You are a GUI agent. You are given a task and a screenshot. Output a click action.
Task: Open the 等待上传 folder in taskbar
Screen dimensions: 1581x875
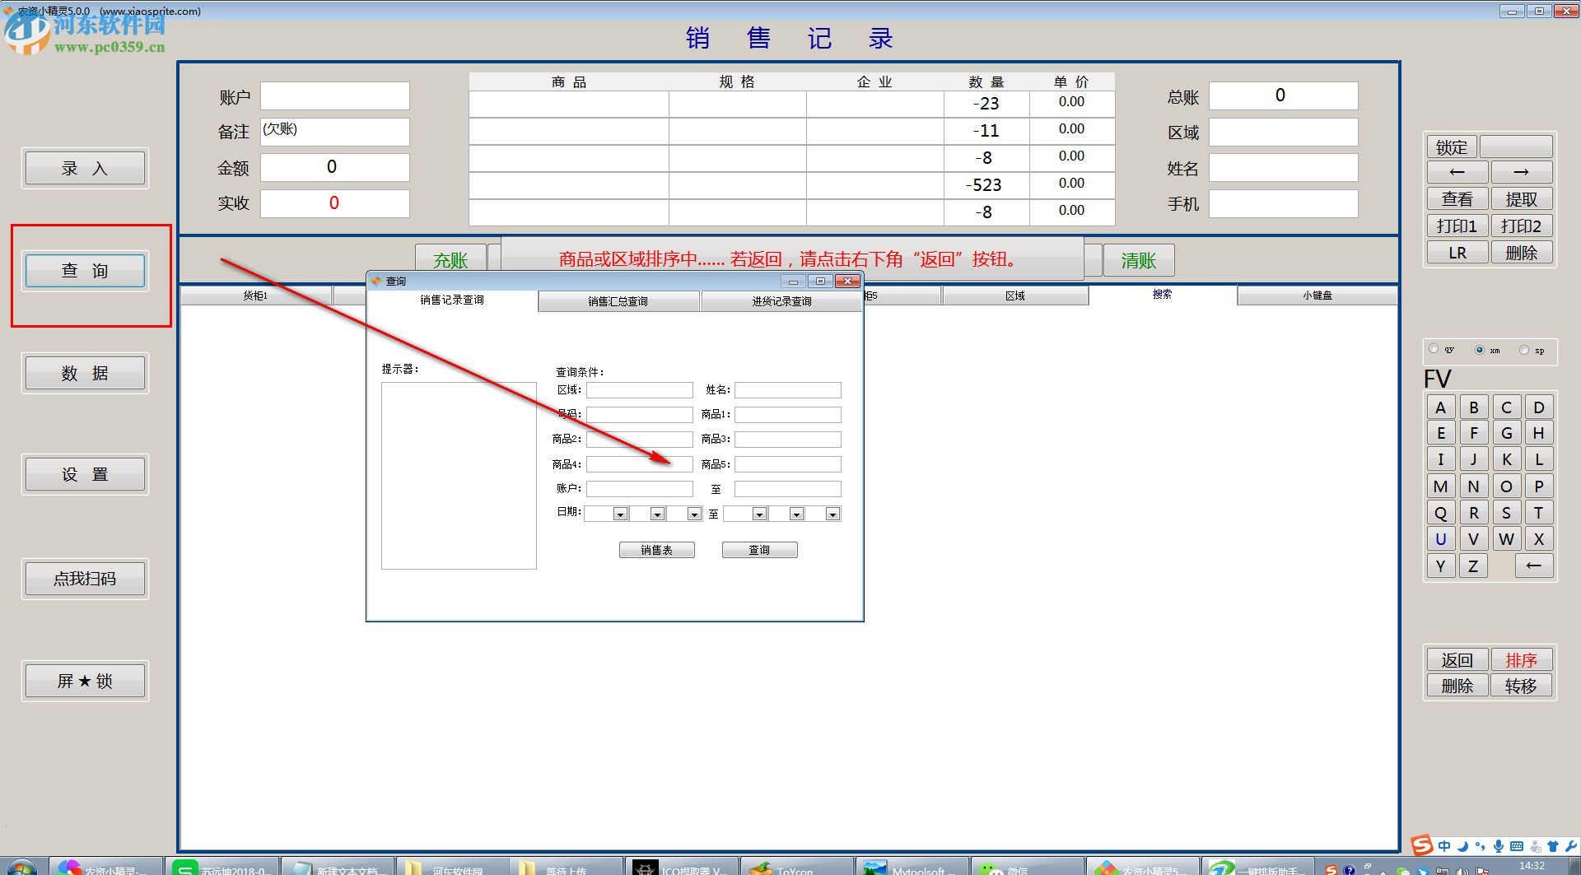pyautogui.click(x=567, y=868)
